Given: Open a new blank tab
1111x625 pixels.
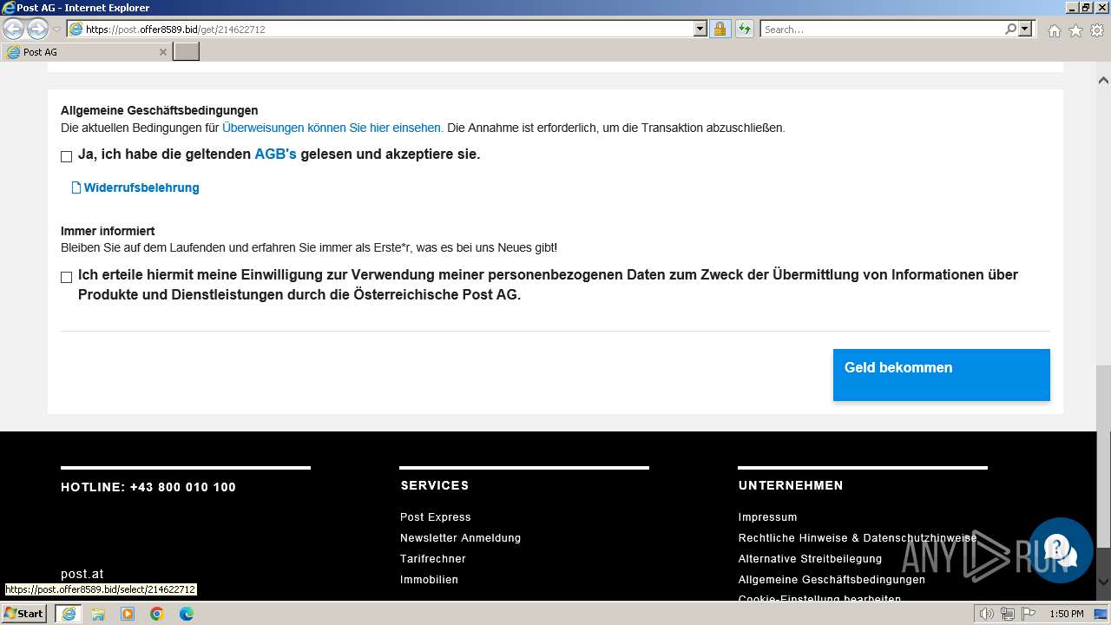Looking at the screenshot, I should point(187,51).
